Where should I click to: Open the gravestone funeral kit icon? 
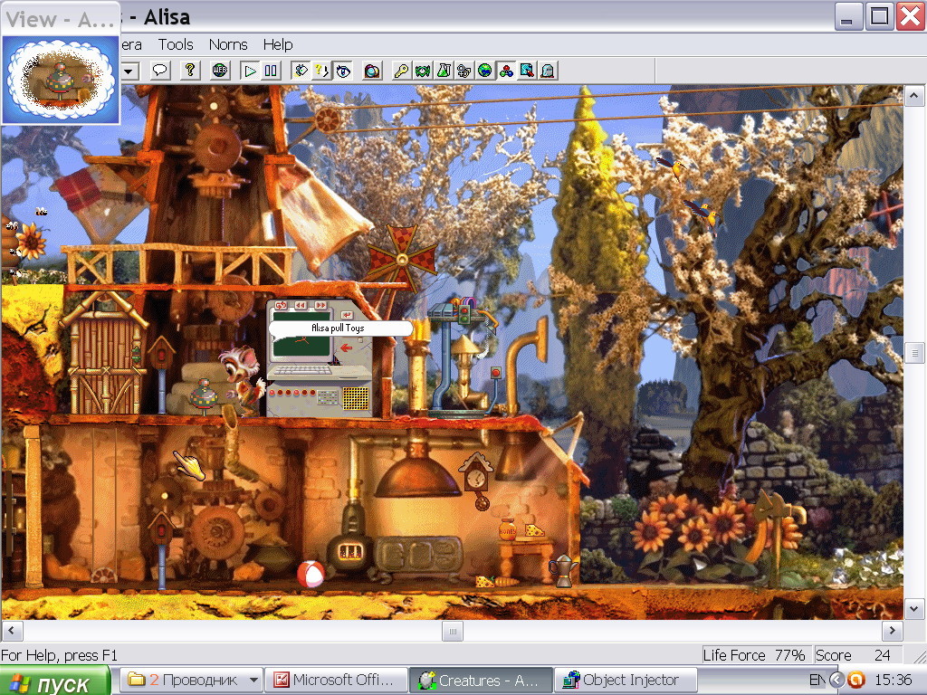(x=548, y=71)
